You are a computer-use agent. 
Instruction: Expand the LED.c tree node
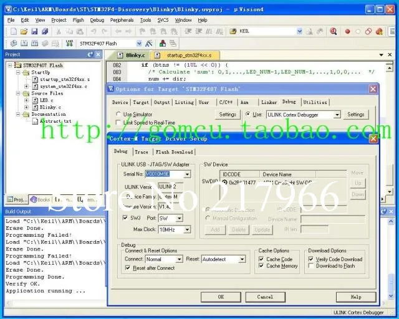tap(26, 100)
